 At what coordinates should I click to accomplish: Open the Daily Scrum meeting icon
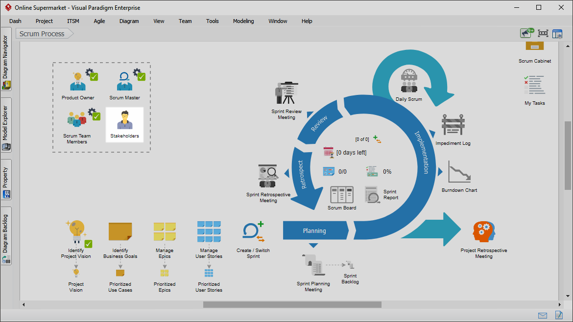pyautogui.click(x=408, y=81)
